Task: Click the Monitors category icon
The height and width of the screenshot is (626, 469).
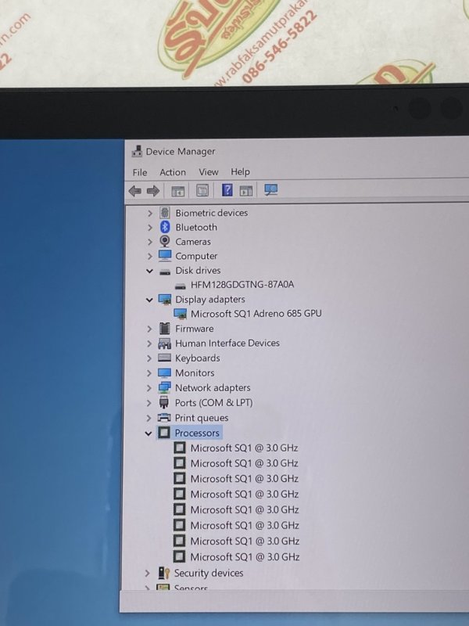Action: tap(164, 373)
